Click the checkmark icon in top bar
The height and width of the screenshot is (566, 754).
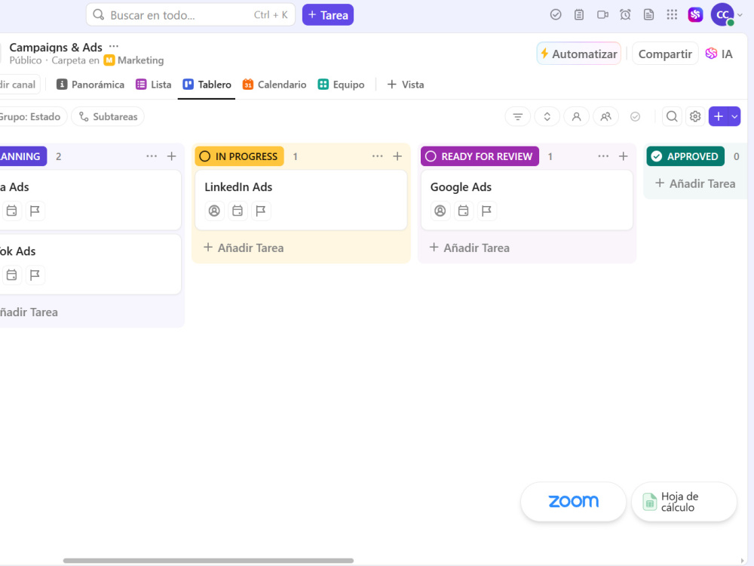(556, 15)
